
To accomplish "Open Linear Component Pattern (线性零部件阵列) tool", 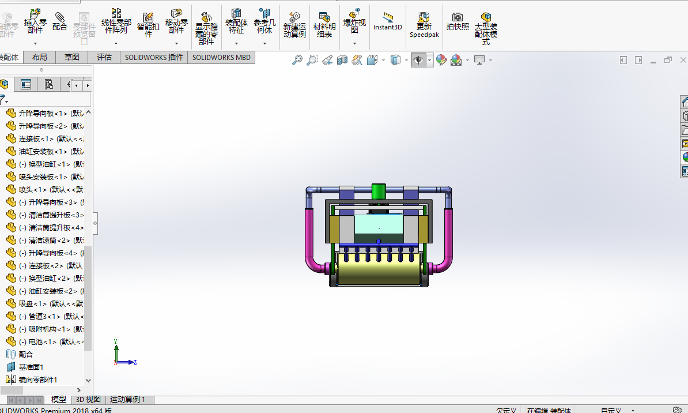I will [116, 21].
